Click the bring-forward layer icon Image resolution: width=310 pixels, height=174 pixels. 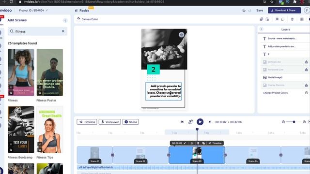262,19
